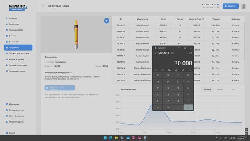Click Calculator M+ memory add
Screen dimensions: 250x141
169,70
